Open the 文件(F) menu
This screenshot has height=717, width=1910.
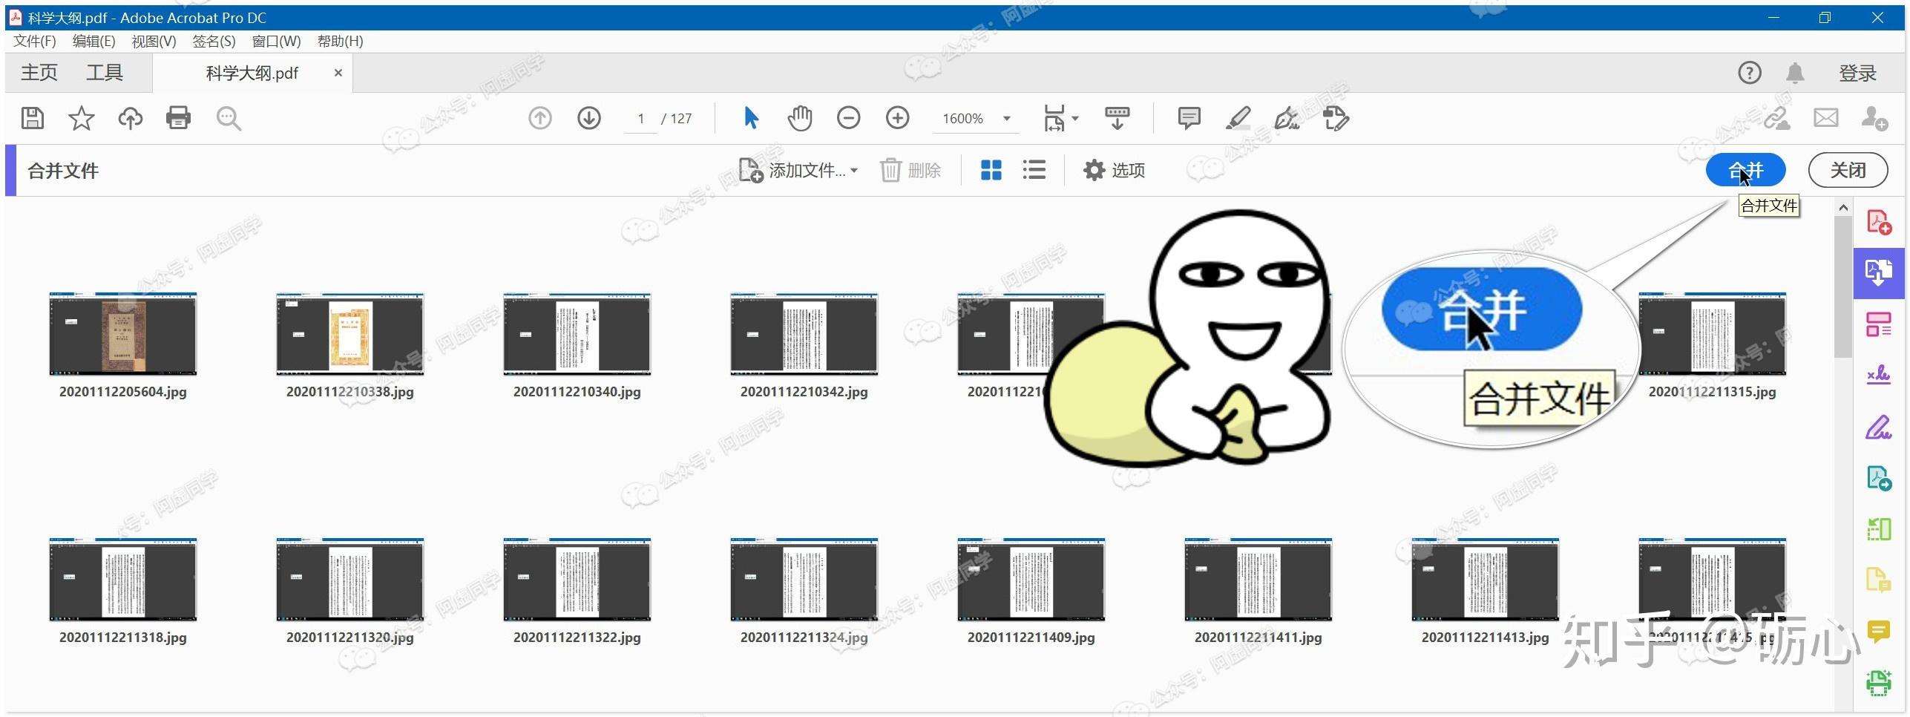(x=34, y=42)
